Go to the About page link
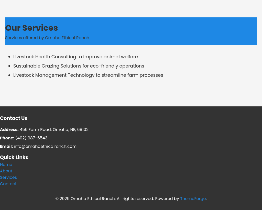Screen dimensions: 262x210 6,171
